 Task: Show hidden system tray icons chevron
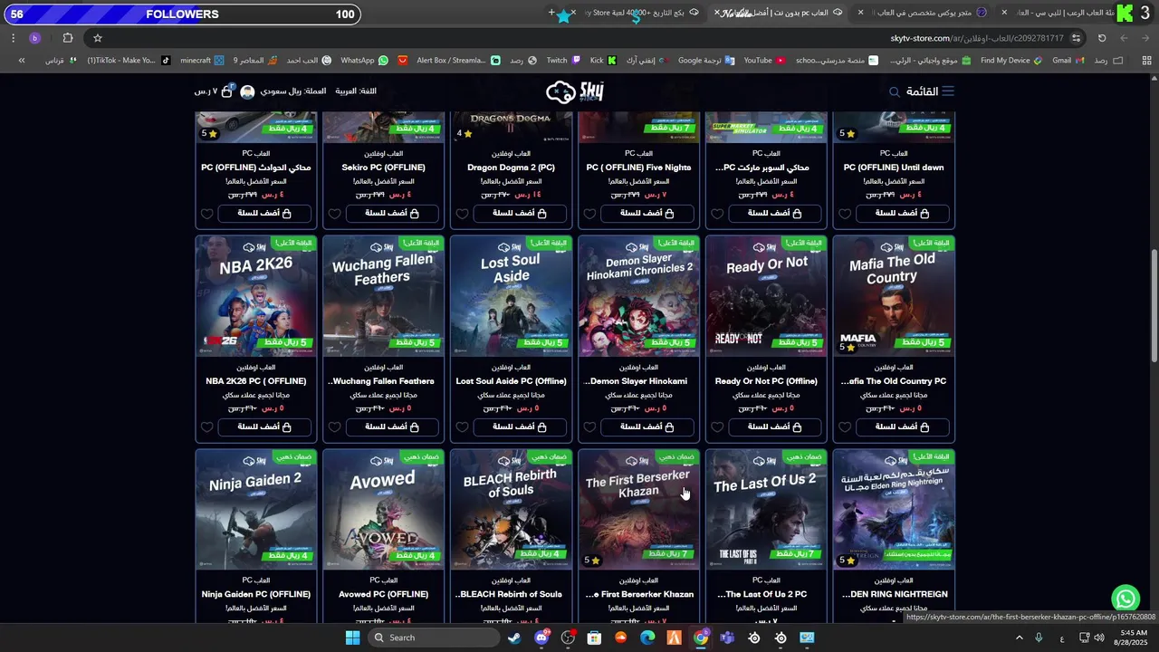pos(1020,638)
